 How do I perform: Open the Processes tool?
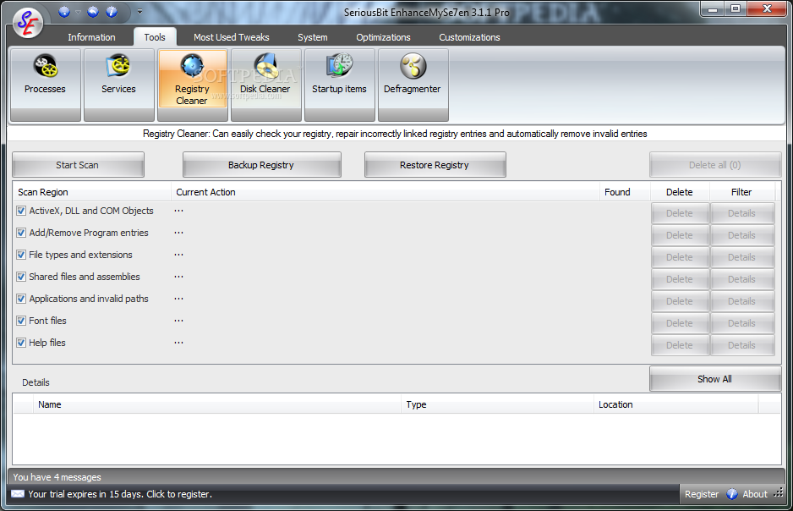click(45, 85)
